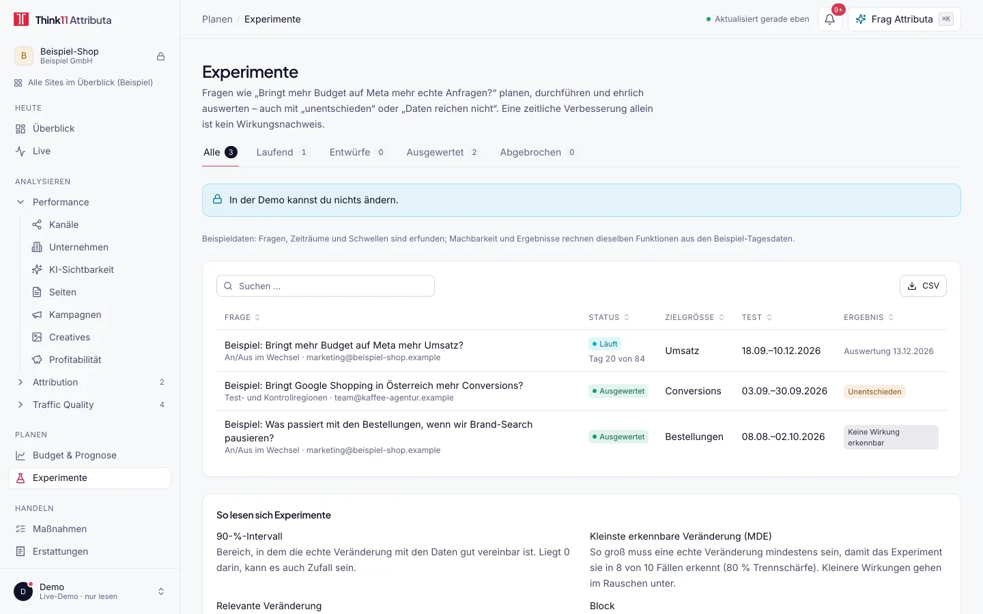The image size is (983, 614).
Task: Click the Demo user avatar
Action: (x=23, y=591)
